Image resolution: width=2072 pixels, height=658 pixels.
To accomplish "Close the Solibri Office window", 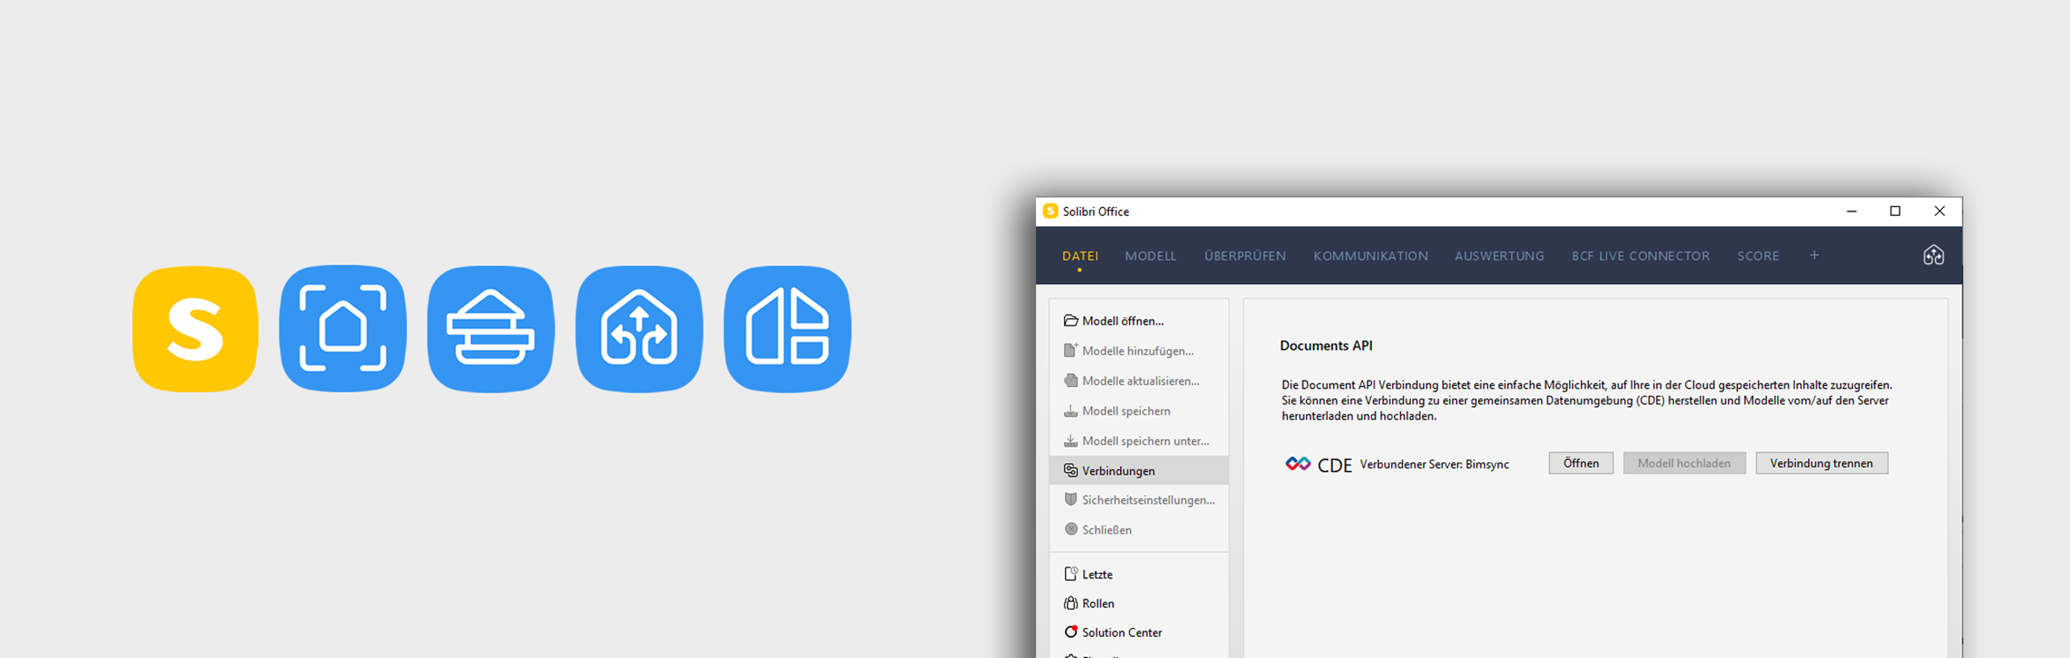I will point(1939,211).
